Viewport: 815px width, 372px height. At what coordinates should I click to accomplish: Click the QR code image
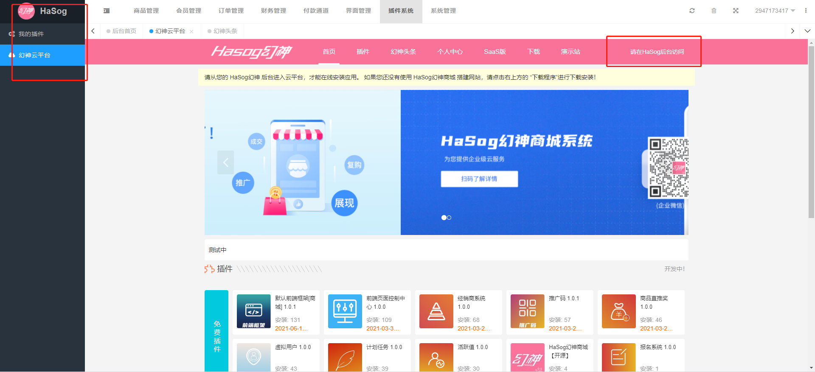point(668,168)
